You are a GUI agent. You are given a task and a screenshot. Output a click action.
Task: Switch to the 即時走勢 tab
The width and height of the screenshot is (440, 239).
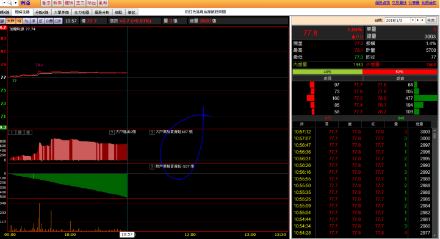tap(22, 12)
